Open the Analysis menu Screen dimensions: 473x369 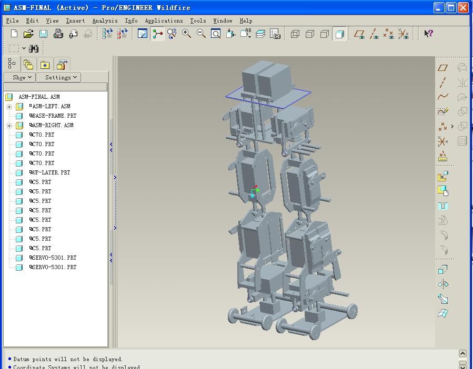105,21
